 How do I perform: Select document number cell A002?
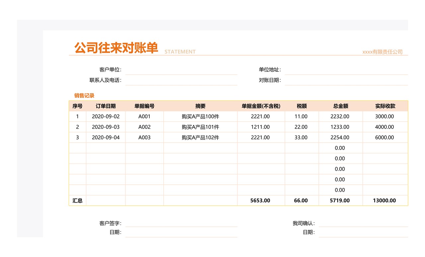click(144, 127)
